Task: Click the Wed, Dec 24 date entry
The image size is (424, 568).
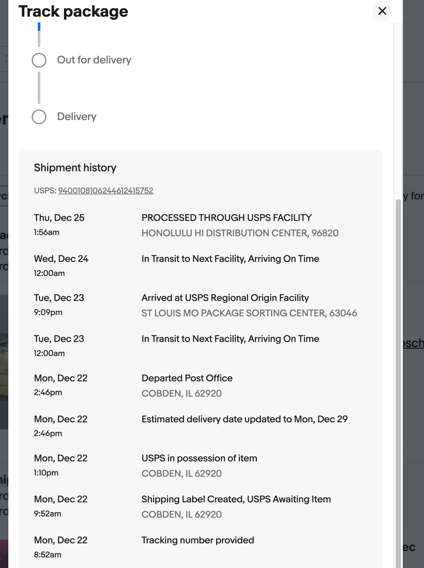Action: pos(61,259)
